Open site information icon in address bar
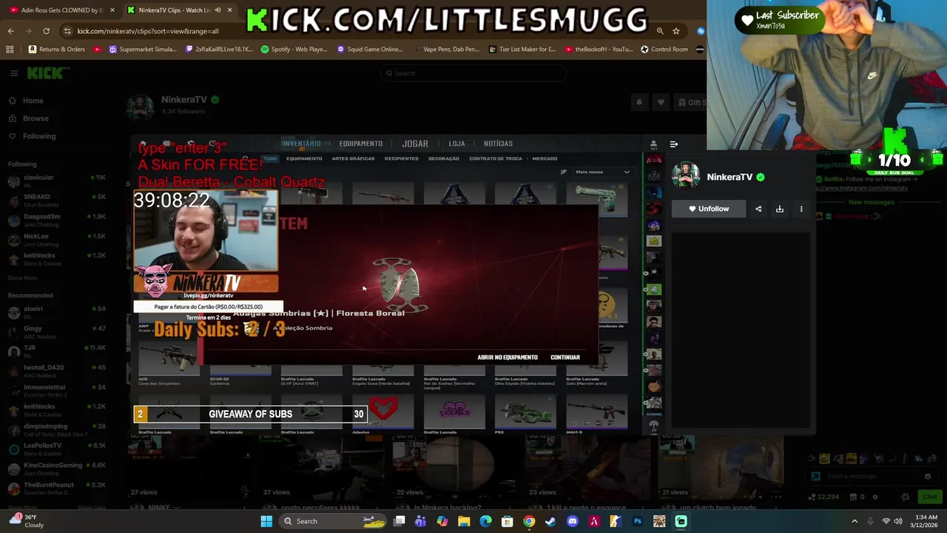 coord(67,31)
